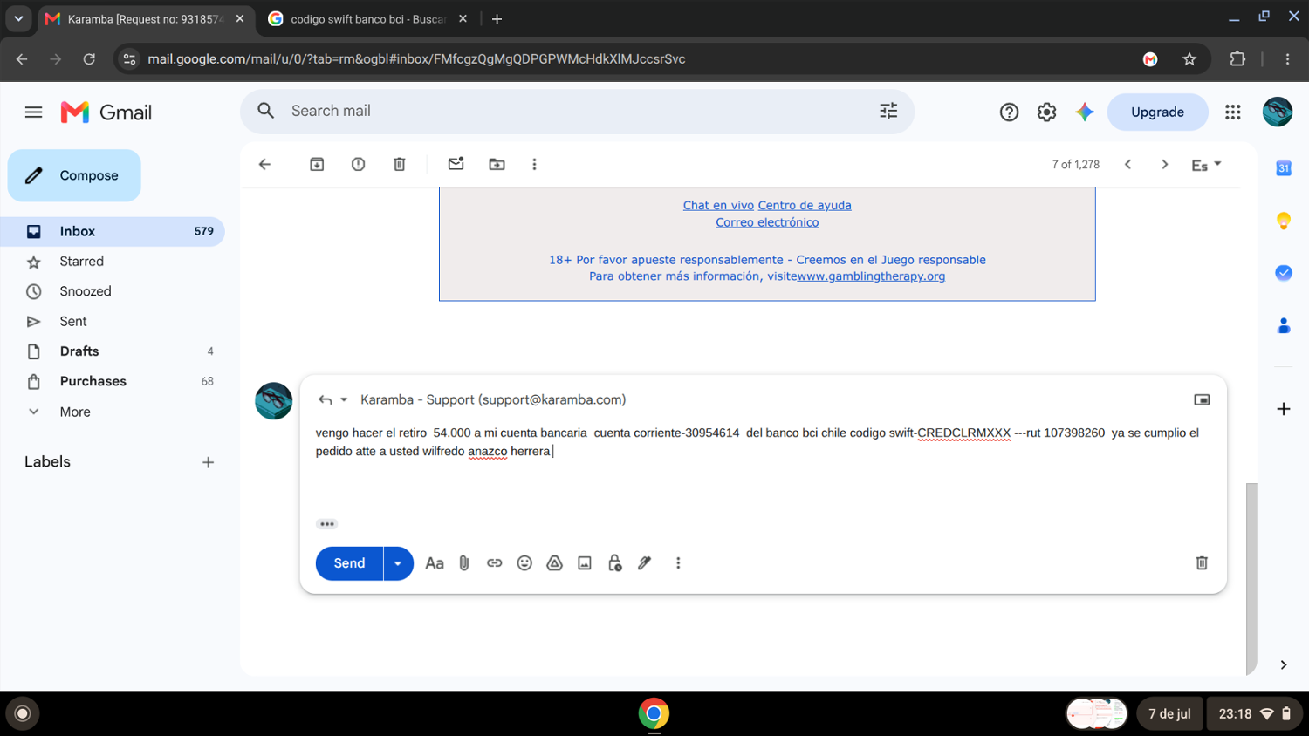Hide side panel chevron
The image size is (1309, 736).
(1284, 664)
